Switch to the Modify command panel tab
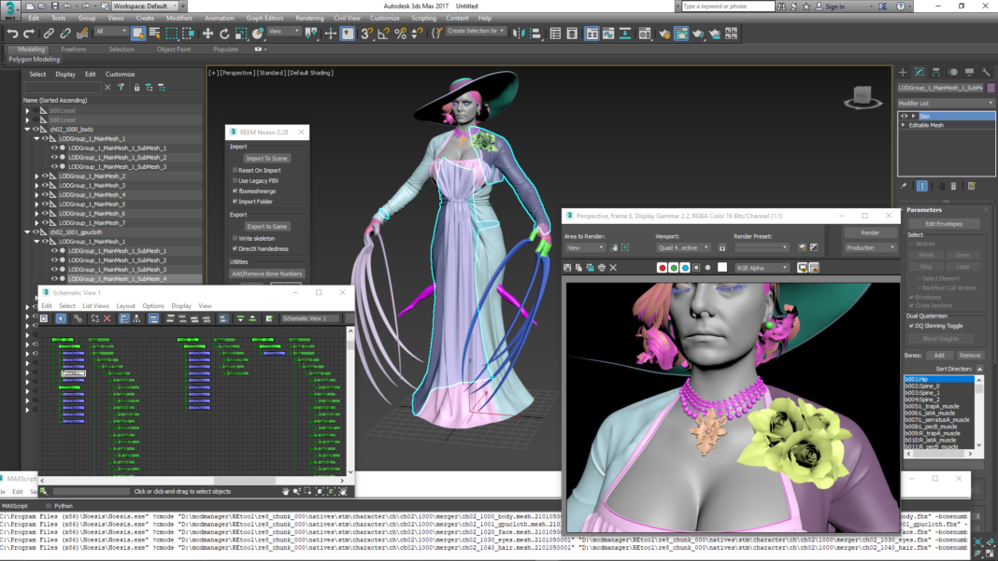Viewport: 998px width, 561px height. (920, 72)
